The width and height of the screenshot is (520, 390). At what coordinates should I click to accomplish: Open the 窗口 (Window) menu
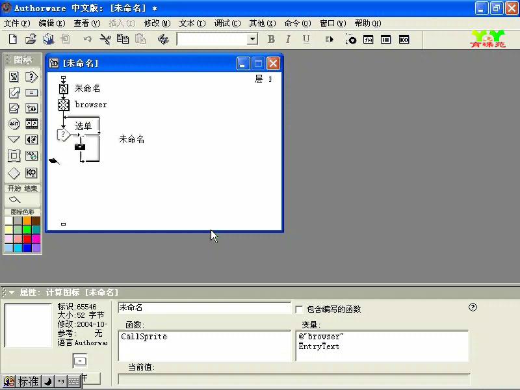333,23
